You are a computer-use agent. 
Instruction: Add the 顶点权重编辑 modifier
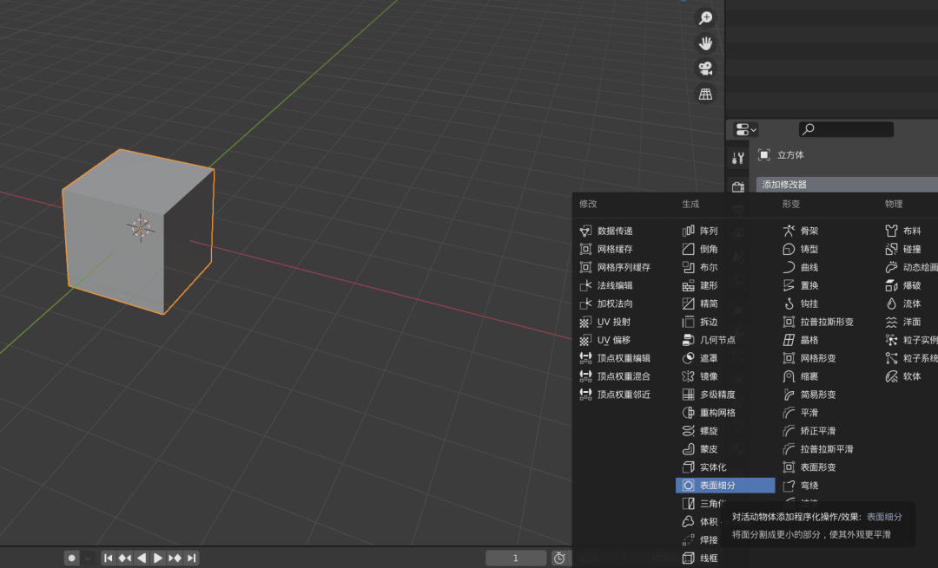(625, 358)
